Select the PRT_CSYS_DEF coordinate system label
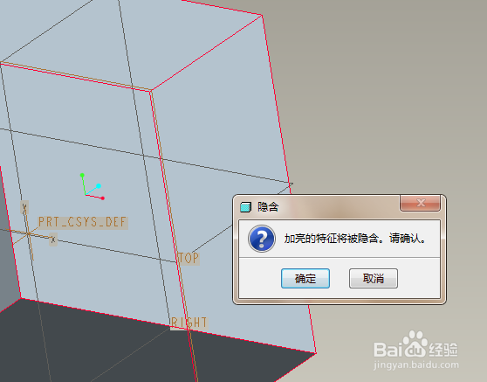This screenshot has height=382, width=487. [83, 222]
